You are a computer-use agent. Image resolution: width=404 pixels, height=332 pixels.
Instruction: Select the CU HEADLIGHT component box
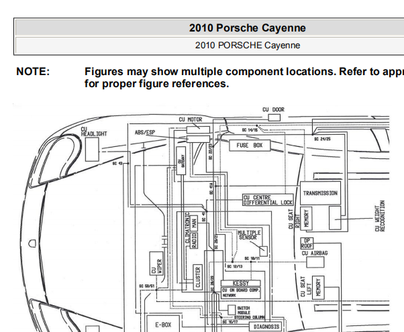[x=93, y=149]
